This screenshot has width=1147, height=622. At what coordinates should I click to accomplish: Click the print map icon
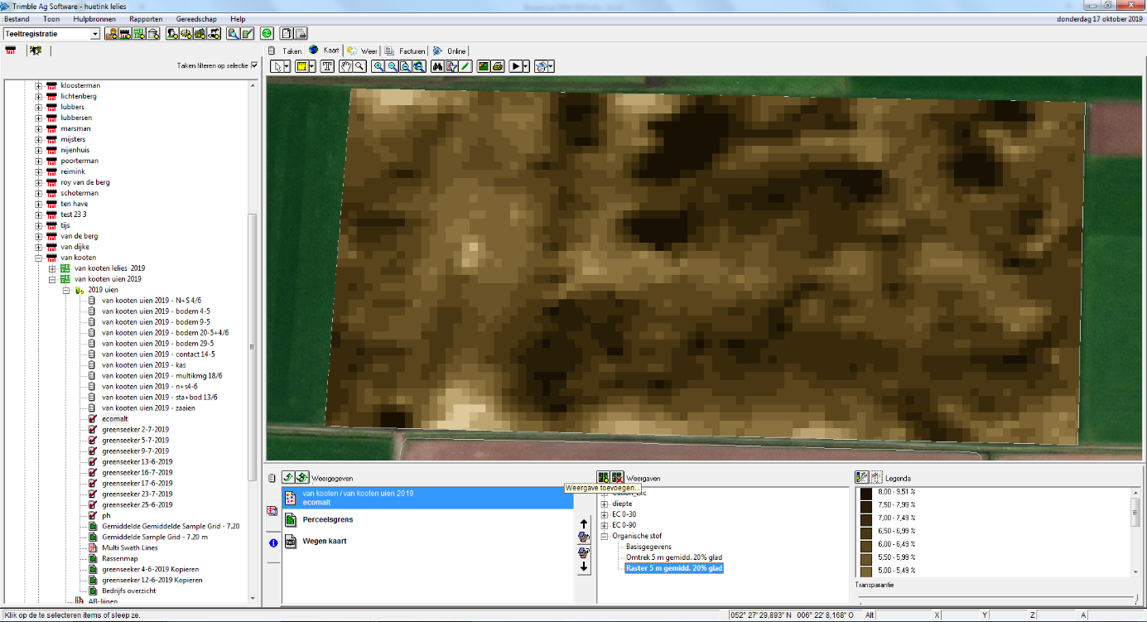point(498,66)
